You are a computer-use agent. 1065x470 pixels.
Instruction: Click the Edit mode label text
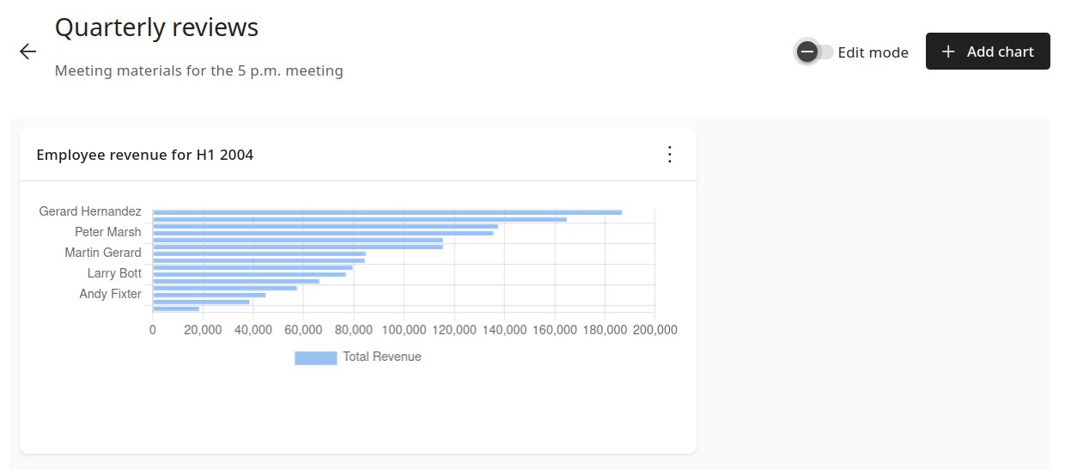coord(873,52)
